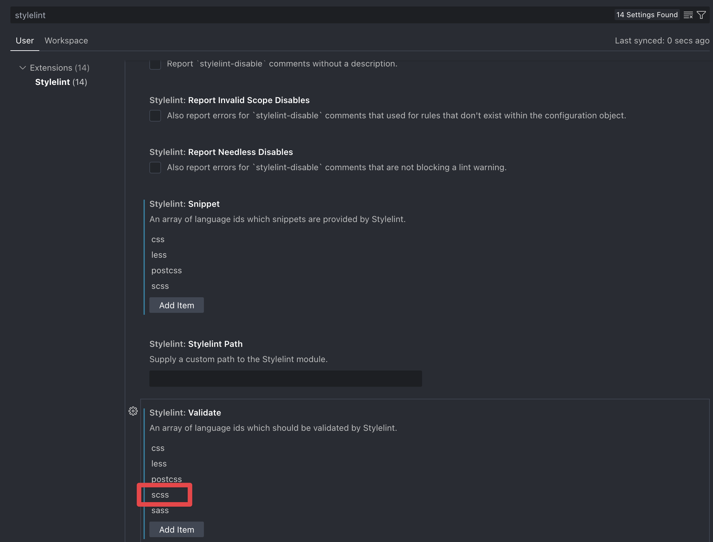Image resolution: width=713 pixels, height=542 pixels.
Task: Open the gear menu for Stylelint Validate
Action: click(133, 411)
